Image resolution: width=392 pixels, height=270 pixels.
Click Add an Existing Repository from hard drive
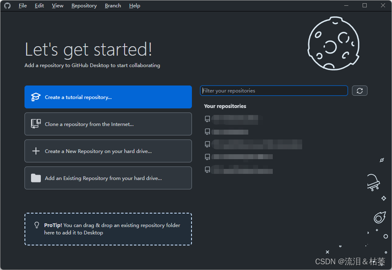pos(108,178)
